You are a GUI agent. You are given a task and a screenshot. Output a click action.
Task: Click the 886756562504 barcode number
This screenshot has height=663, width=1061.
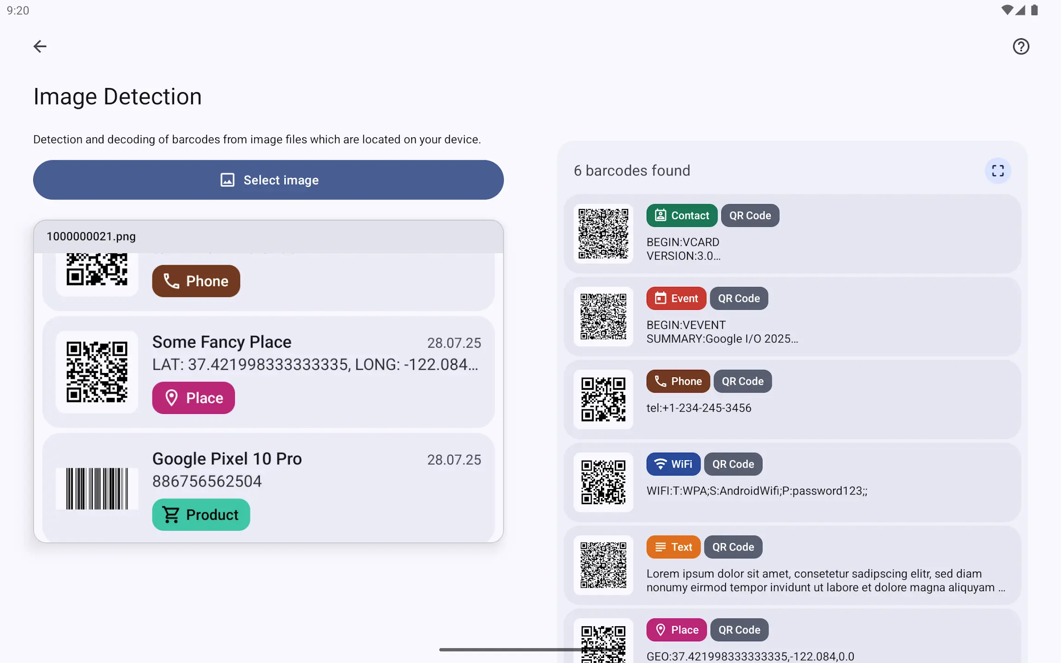click(207, 482)
